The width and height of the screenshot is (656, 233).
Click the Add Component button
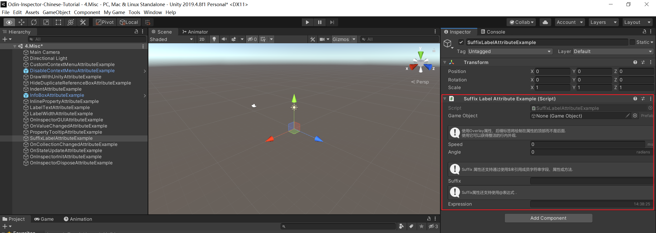coord(548,218)
